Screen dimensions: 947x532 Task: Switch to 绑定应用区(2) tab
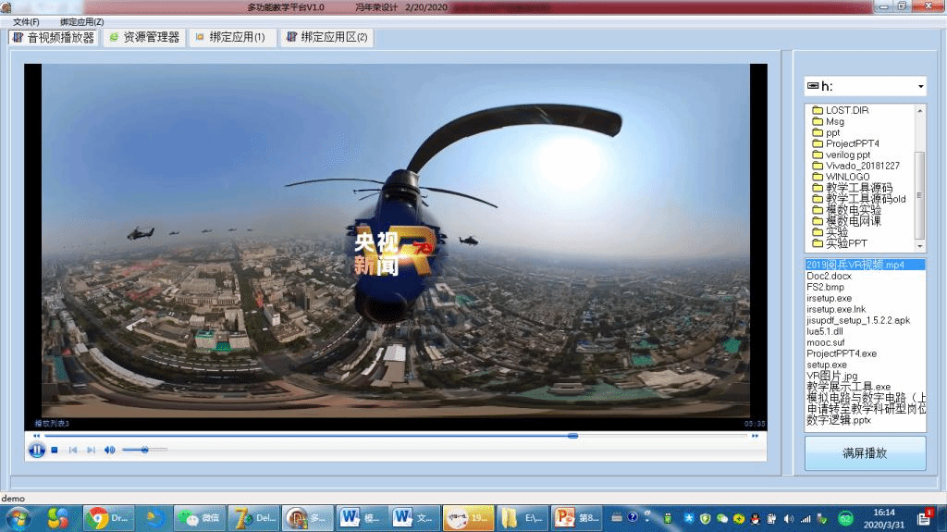point(326,38)
